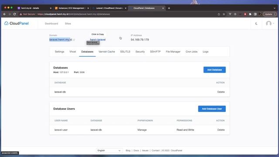
Task: Open the File Manager tab
Action: 173,51
